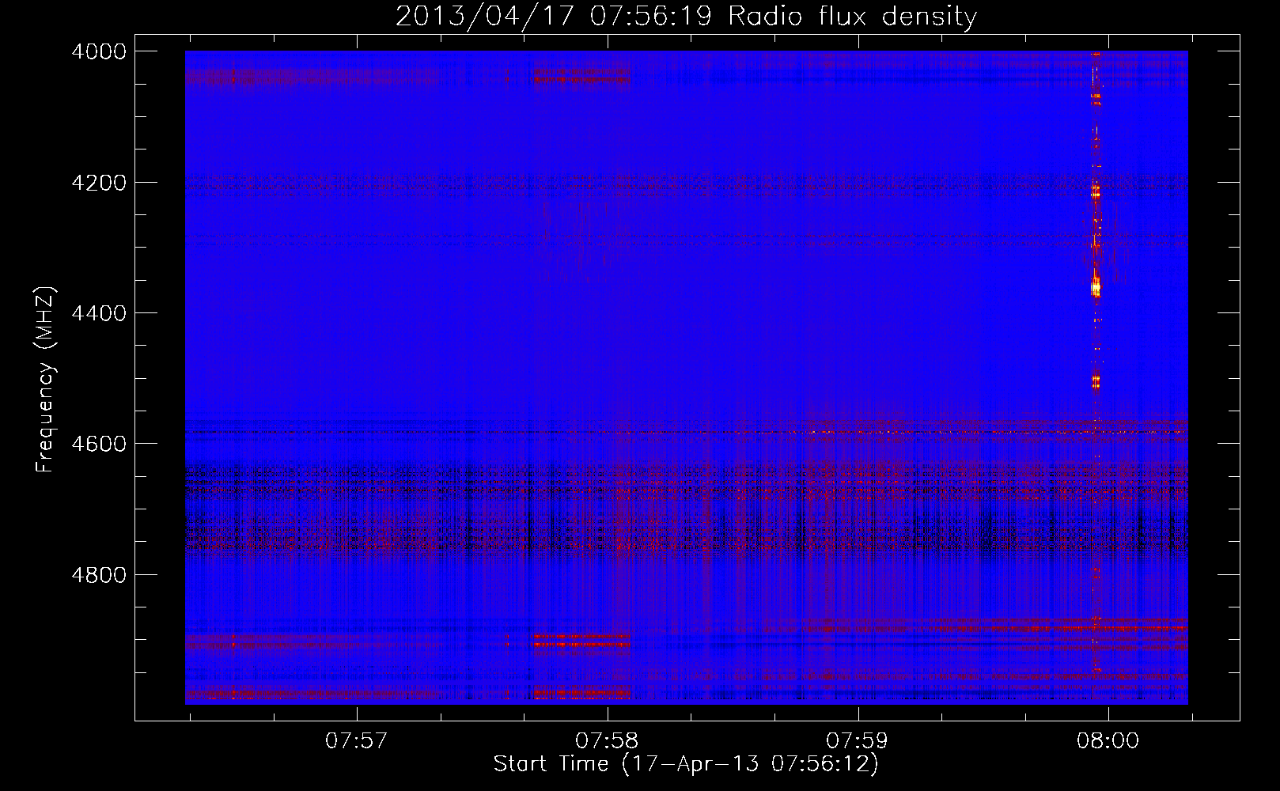This screenshot has height=791, width=1280.
Task: Click the bright white burst near 4370 MHz
Action: (x=1096, y=288)
